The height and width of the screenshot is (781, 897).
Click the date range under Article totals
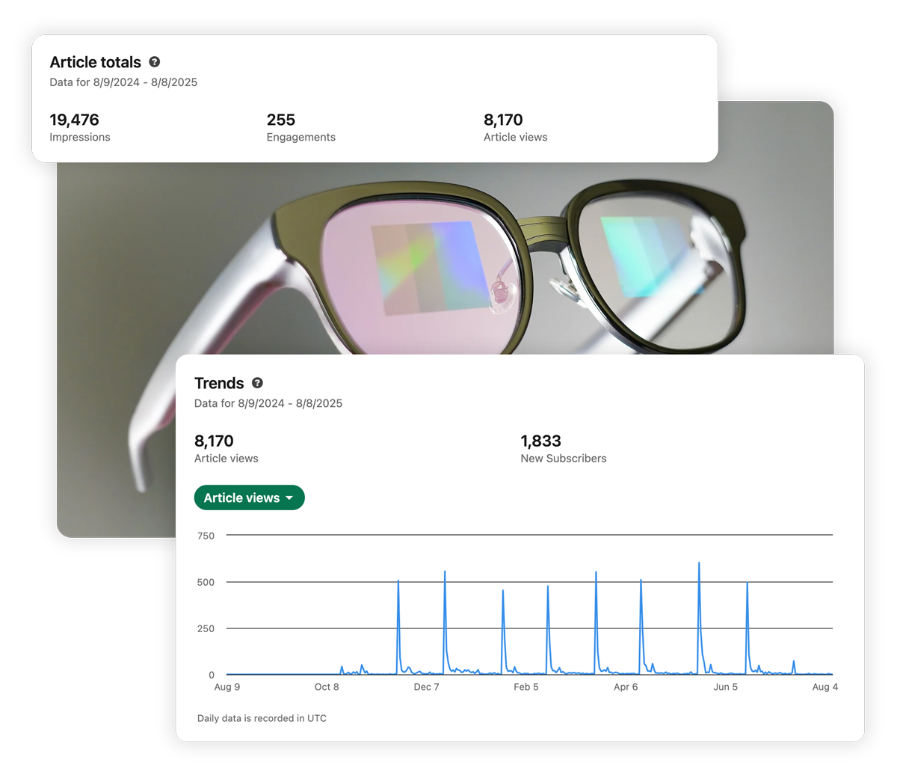[123, 82]
